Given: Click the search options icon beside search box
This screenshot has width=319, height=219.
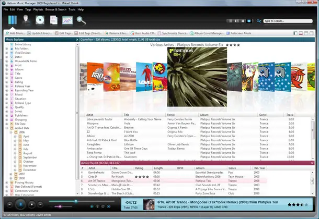Looking at the screenshot, I should [x=258, y=21].
